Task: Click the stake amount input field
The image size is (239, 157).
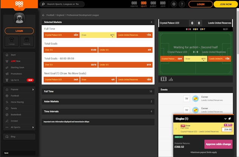Action: (x=227, y=129)
